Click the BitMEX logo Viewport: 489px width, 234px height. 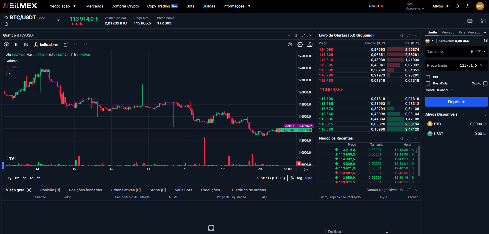(20, 6)
